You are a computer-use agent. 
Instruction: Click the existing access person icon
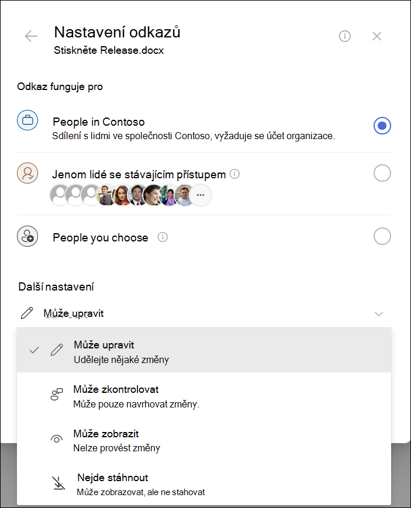(x=27, y=173)
